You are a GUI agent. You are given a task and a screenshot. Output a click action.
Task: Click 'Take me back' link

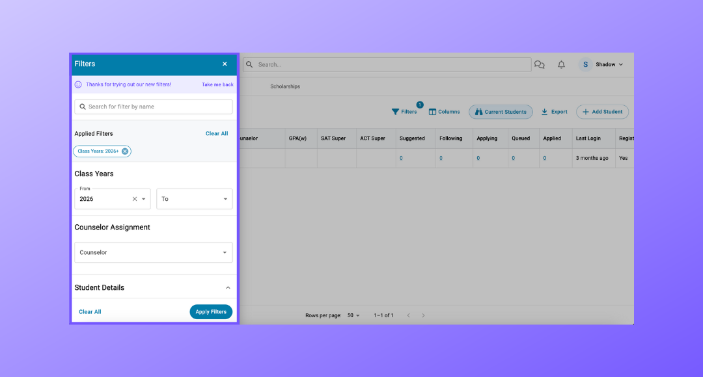[x=217, y=84]
